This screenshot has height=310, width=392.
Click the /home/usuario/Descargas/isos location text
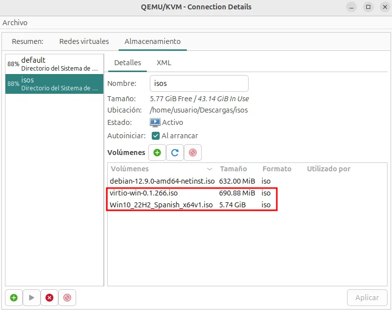[x=199, y=110]
